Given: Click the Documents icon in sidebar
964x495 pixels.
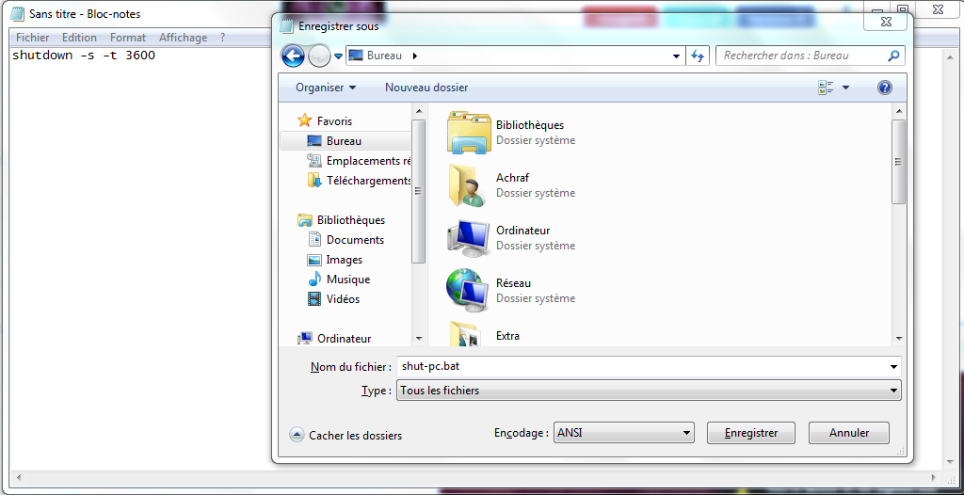Looking at the screenshot, I should (x=314, y=239).
